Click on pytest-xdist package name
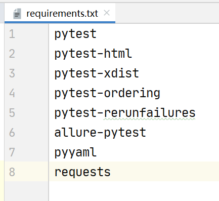This screenshot has height=201, width=219. (x=97, y=73)
